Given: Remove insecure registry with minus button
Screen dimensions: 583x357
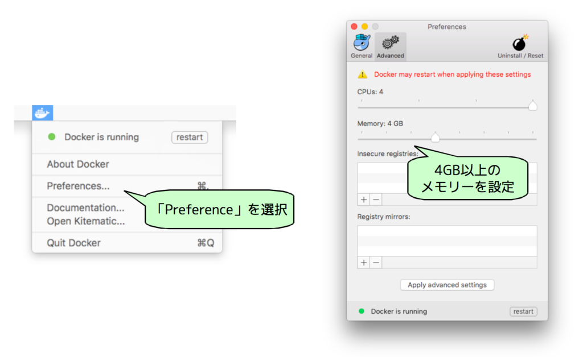Looking at the screenshot, I should (x=376, y=200).
